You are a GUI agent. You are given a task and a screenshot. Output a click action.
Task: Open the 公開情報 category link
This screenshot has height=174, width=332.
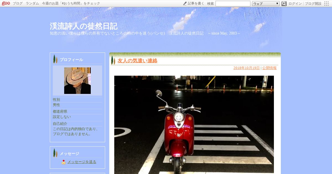[x=269, y=68]
